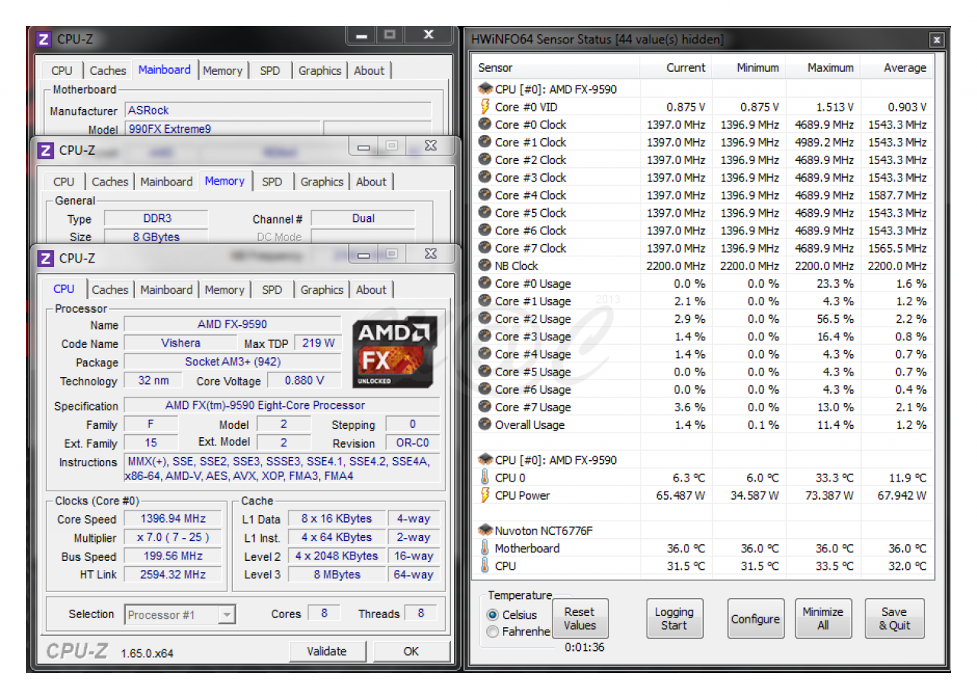Click the Core Speed 1396.94 MHz field
Screen dimensions: 977x699
point(173,520)
